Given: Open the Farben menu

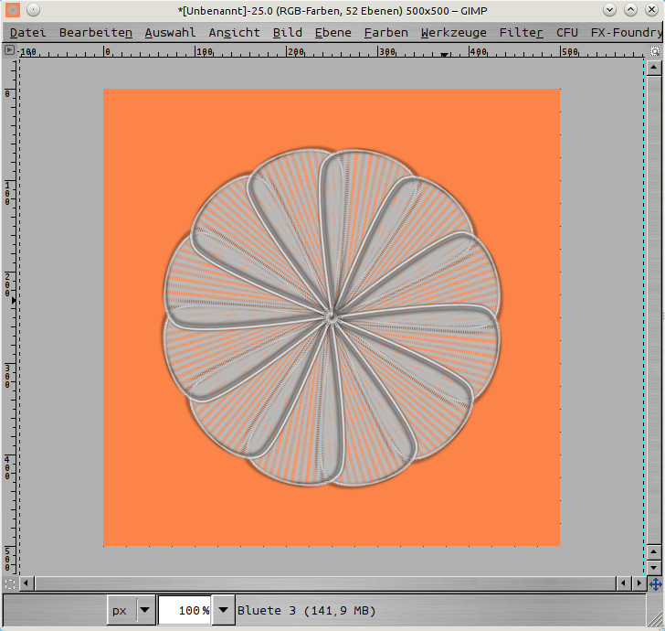Looking at the screenshot, I should pyautogui.click(x=385, y=32).
